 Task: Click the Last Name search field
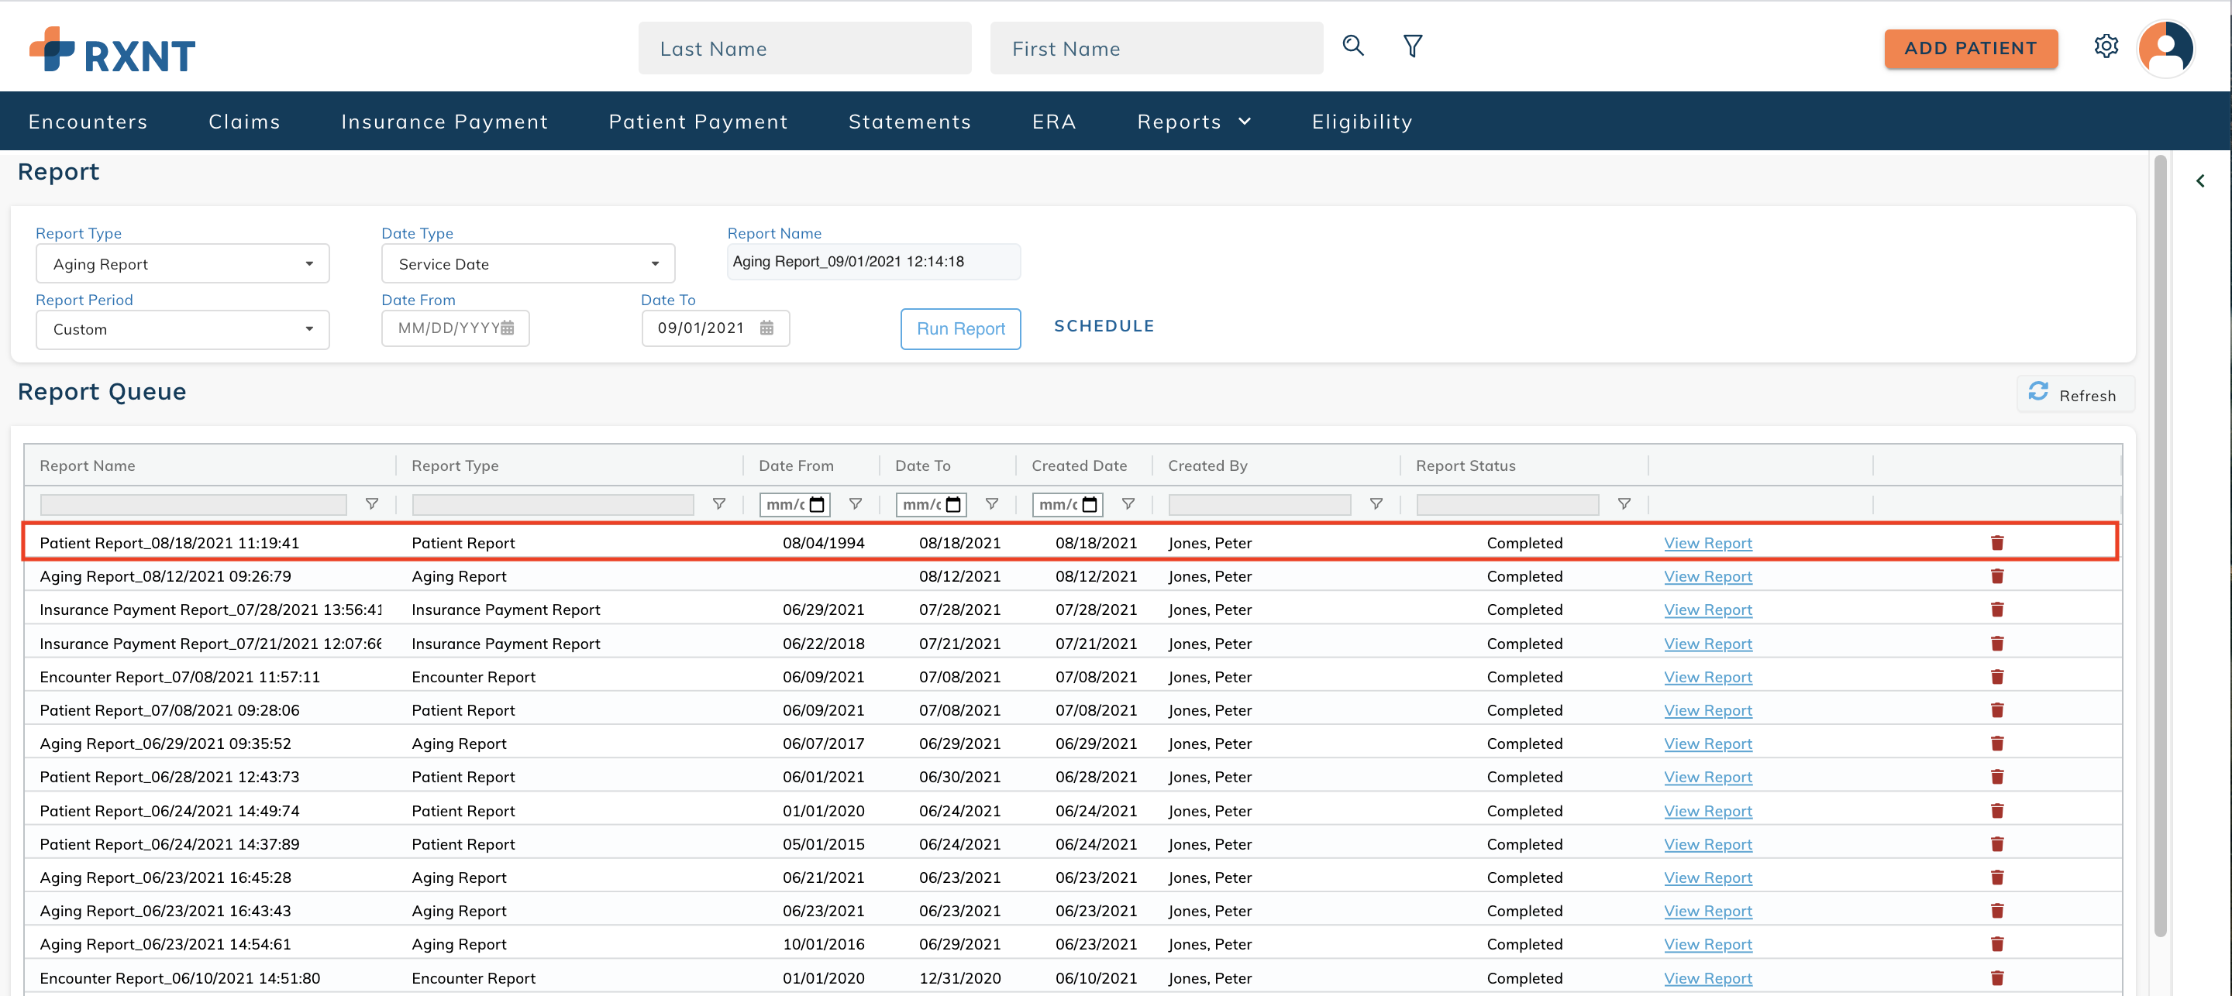pyautogui.click(x=805, y=49)
